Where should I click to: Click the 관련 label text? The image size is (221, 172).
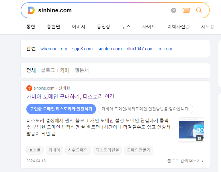[31, 49]
